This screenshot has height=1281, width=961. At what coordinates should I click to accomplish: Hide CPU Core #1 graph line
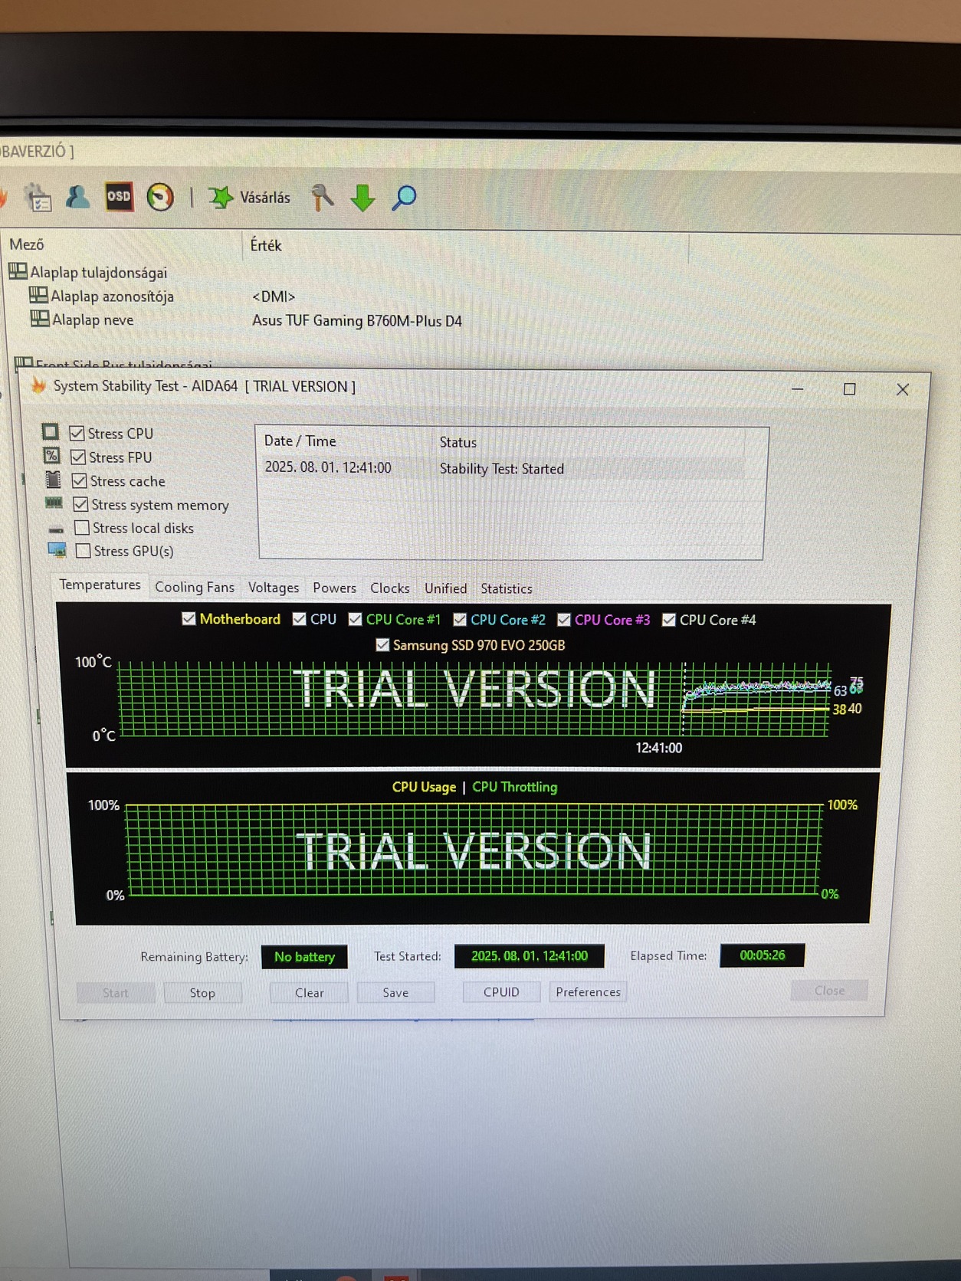pyautogui.click(x=355, y=619)
